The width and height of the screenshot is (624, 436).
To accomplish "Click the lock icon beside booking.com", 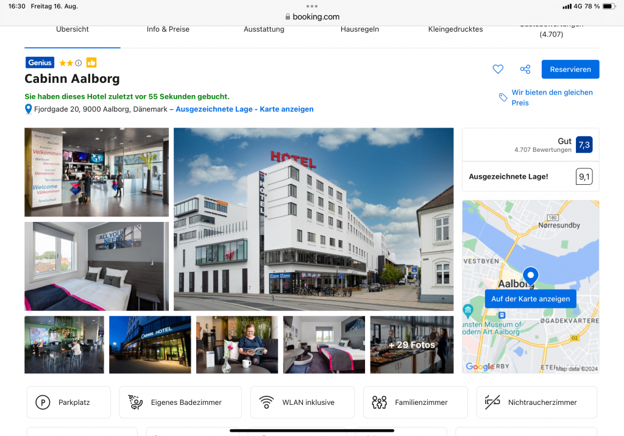I will pos(288,16).
